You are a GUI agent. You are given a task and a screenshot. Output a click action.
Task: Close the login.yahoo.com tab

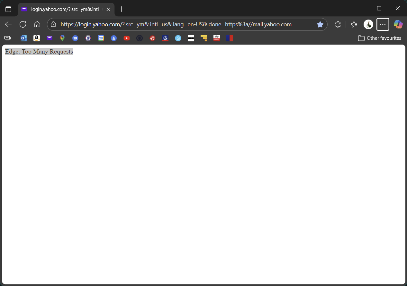(108, 9)
